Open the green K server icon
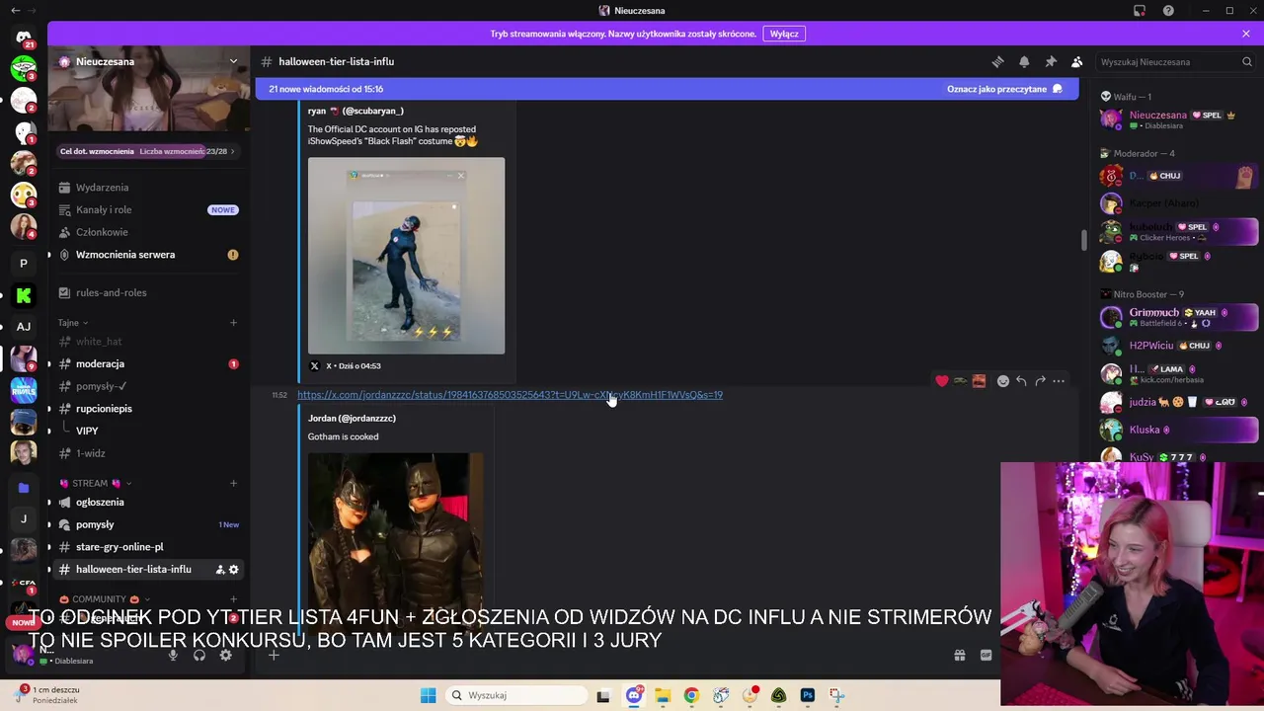This screenshot has width=1264, height=711. coord(24,295)
